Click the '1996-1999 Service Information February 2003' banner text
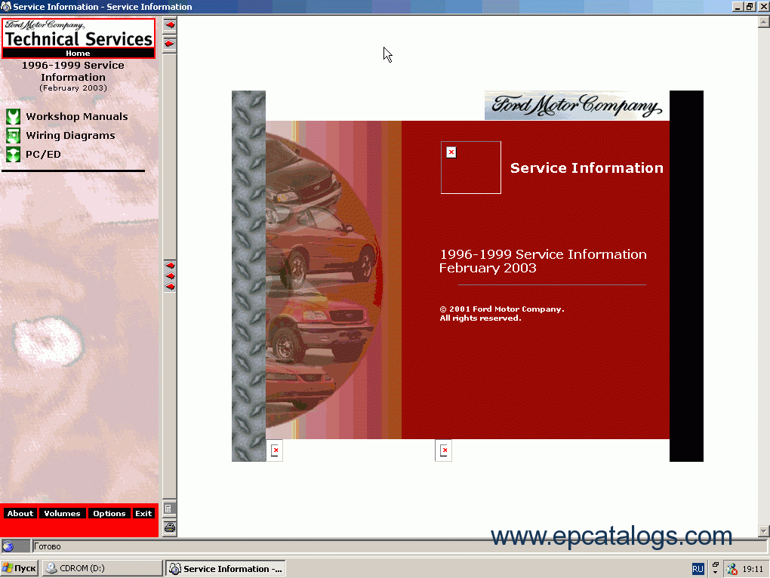Viewport: 770px width, 578px height. pos(543,261)
